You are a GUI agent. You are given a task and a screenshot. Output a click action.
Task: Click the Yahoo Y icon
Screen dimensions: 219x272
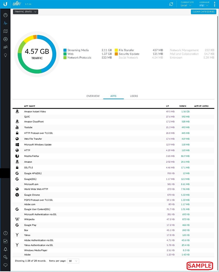pos(17,235)
